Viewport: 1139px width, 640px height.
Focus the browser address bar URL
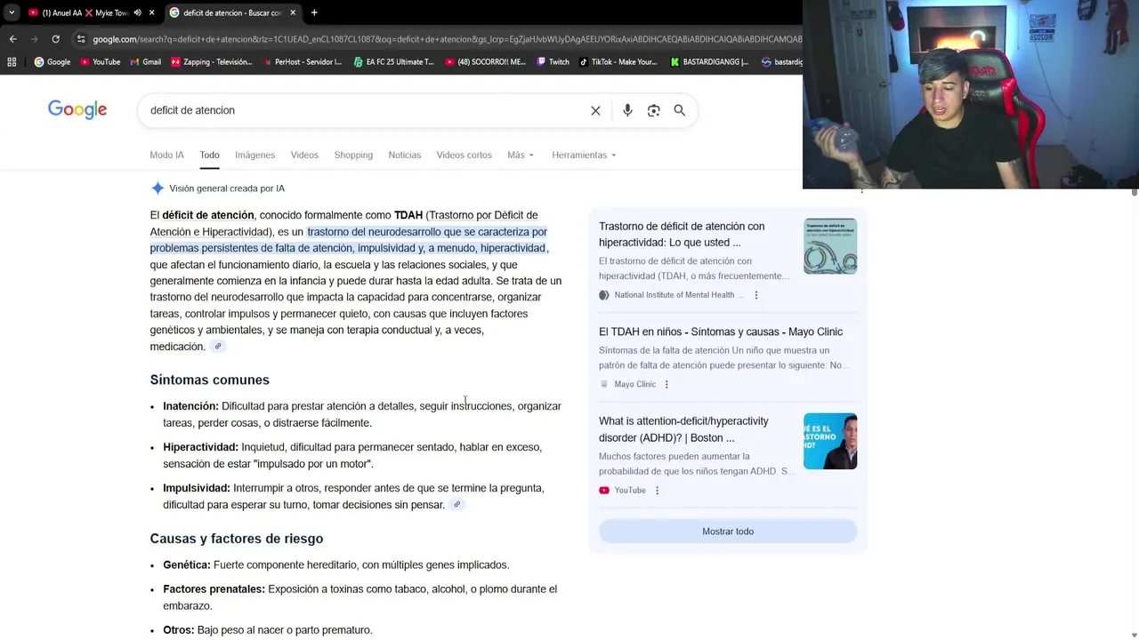pos(445,39)
